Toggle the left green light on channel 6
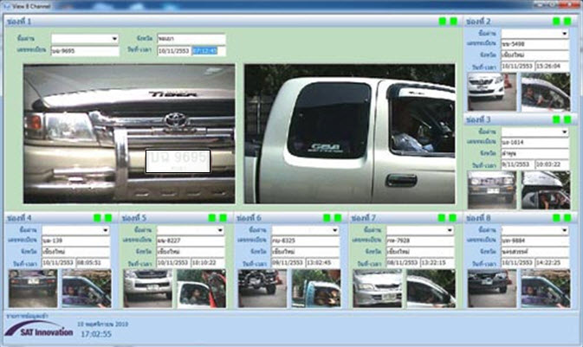Image resolution: width=583 pixels, height=347 pixels. click(x=327, y=218)
